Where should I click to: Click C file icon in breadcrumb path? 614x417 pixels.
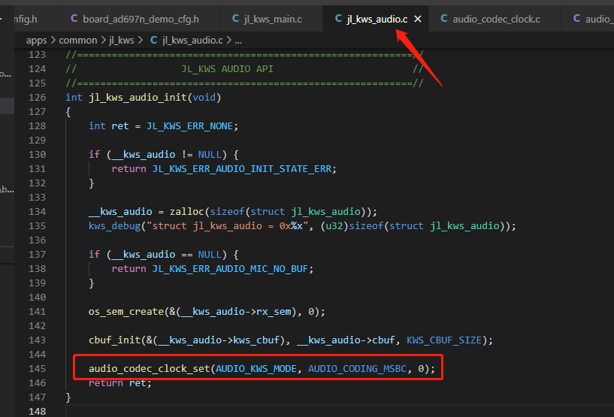click(x=154, y=40)
